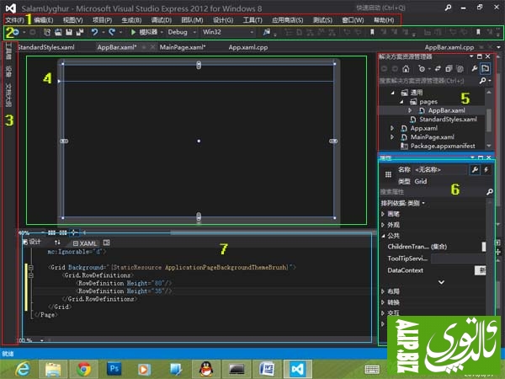The width and height of the screenshot is (505, 379).
Task: Click the green Start debugging play icon
Action: [x=133, y=32]
